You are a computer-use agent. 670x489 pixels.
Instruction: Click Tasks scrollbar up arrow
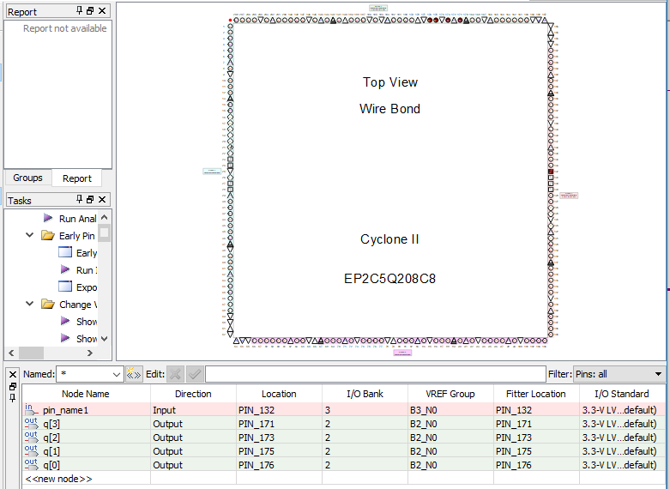[x=105, y=217]
